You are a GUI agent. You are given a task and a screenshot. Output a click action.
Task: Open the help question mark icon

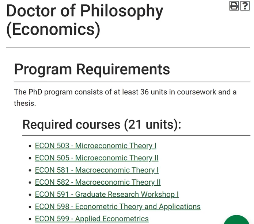pyautogui.click(x=245, y=6)
